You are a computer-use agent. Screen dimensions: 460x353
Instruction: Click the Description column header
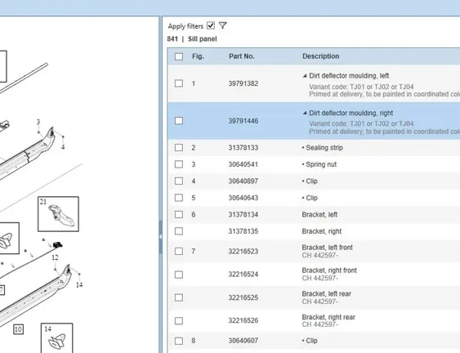pos(320,56)
